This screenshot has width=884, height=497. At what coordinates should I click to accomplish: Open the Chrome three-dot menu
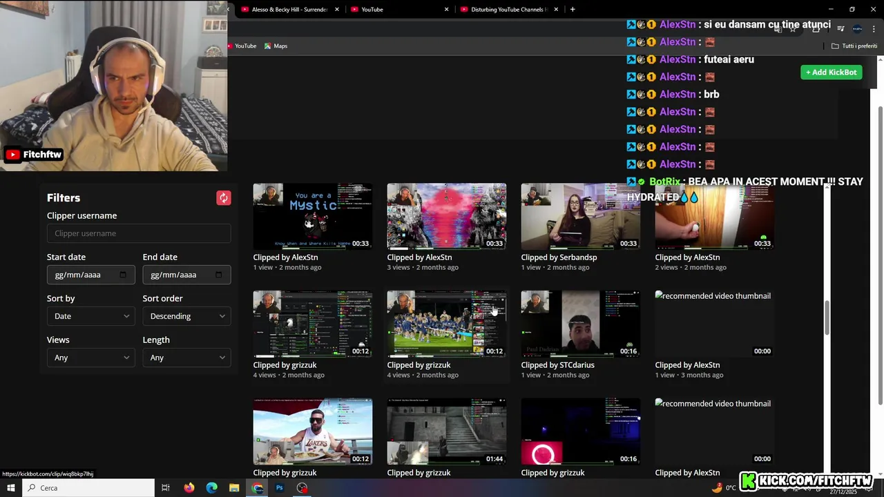[x=874, y=29]
